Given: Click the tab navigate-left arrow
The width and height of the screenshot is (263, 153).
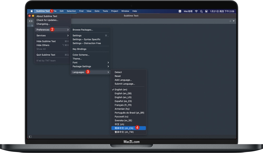Looking at the screenshot, I should [29, 21].
